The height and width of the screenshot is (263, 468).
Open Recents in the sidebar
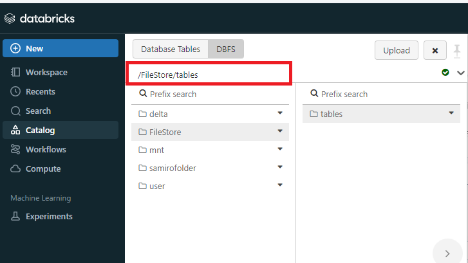(x=40, y=92)
